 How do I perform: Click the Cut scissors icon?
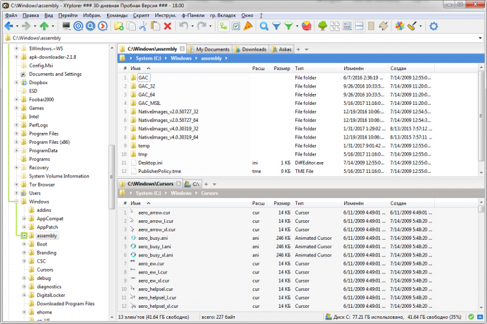point(144,26)
